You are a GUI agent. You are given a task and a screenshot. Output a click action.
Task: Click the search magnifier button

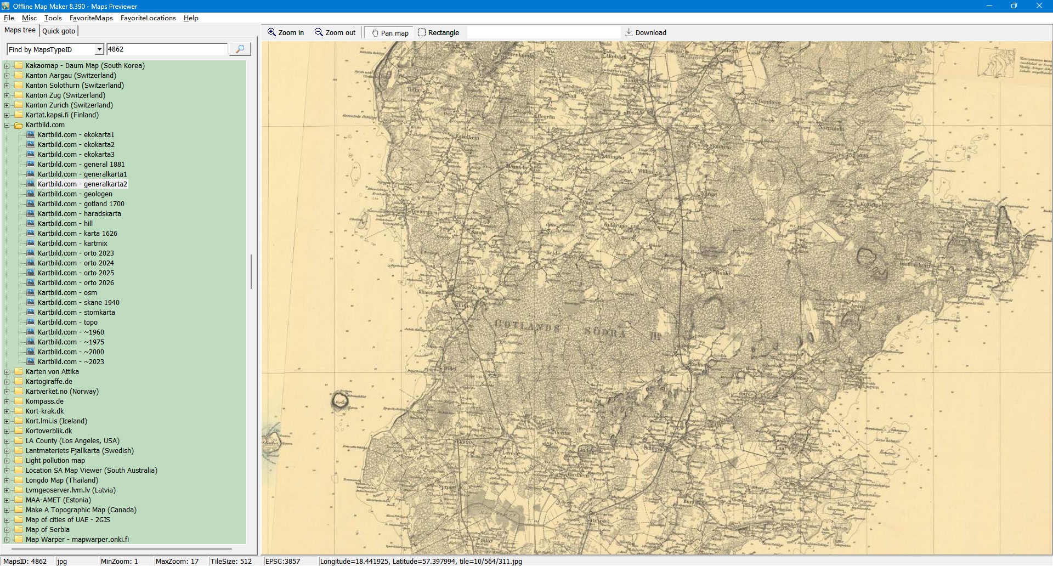click(x=240, y=49)
